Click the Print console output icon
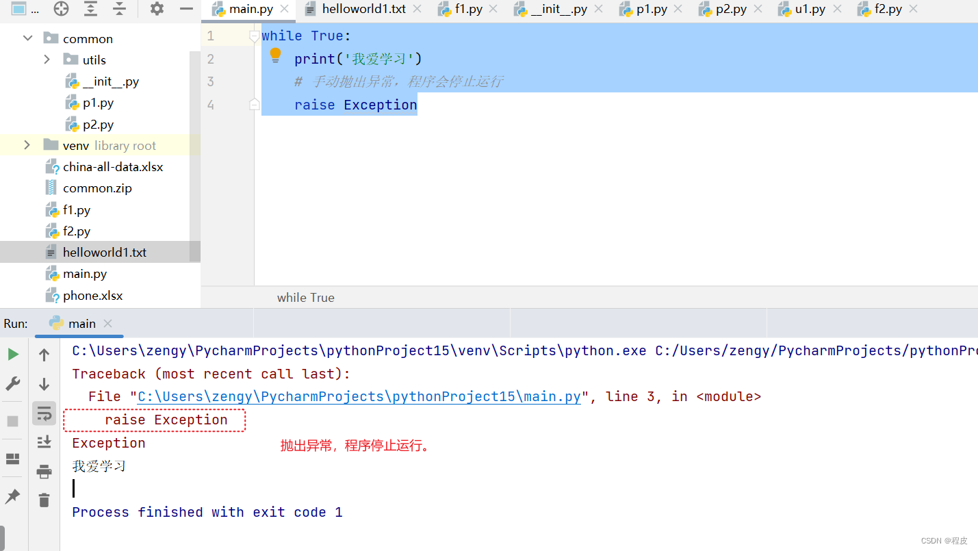Screen dimensions: 978x551 pos(44,472)
